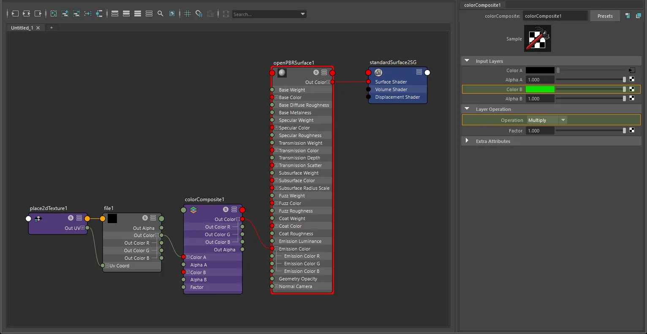Click the standardSurface2SG shading group icon

378,73
